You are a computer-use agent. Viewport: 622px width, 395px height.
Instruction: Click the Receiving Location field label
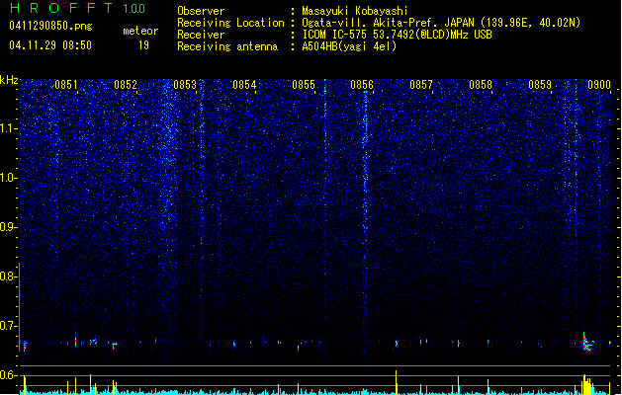[230, 23]
